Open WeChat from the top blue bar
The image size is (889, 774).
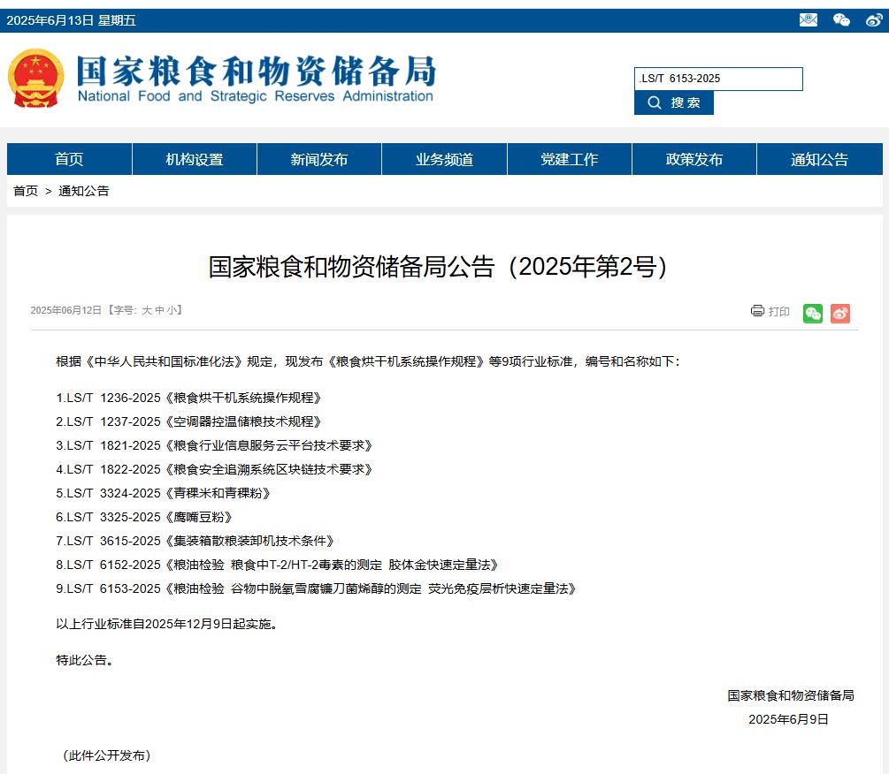point(840,19)
